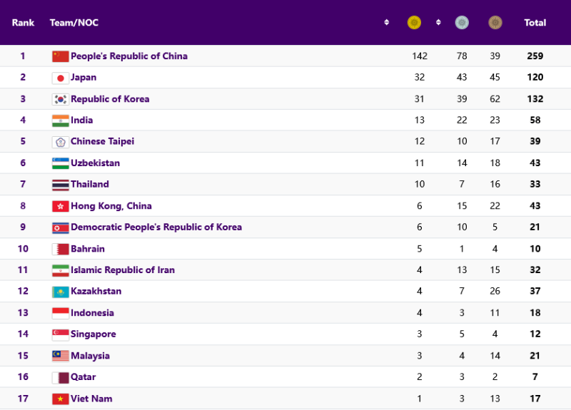The width and height of the screenshot is (571, 410).
Task: Click rank number 17 for Viet Nam
Action: pos(23,399)
